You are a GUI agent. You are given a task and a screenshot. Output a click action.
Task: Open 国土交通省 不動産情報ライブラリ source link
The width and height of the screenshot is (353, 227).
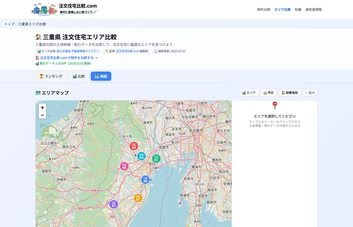[x=78, y=51]
